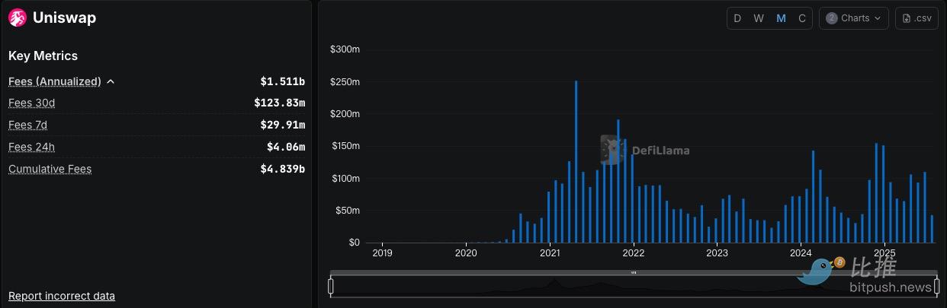The width and height of the screenshot is (947, 308).
Task: Click the right handle of range slider
Action: pyautogui.click(x=936, y=286)
